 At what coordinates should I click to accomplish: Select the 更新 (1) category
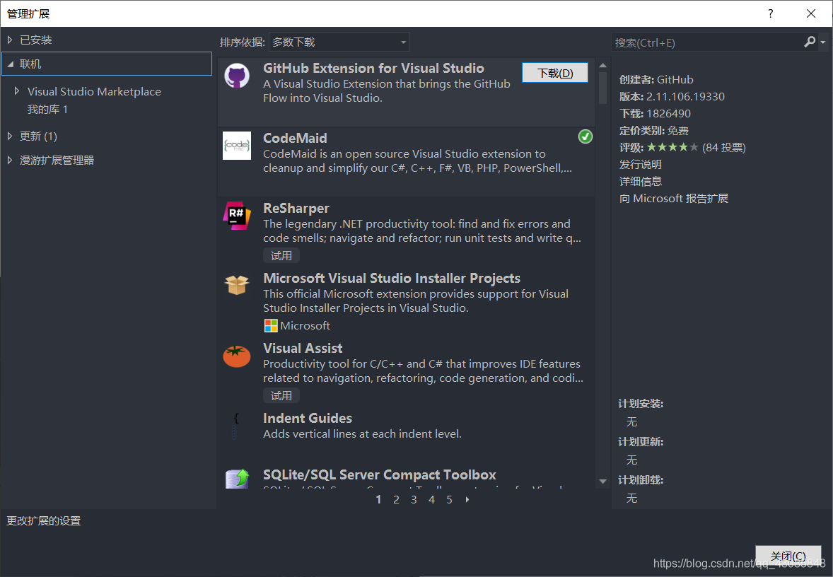coord(38,136)
